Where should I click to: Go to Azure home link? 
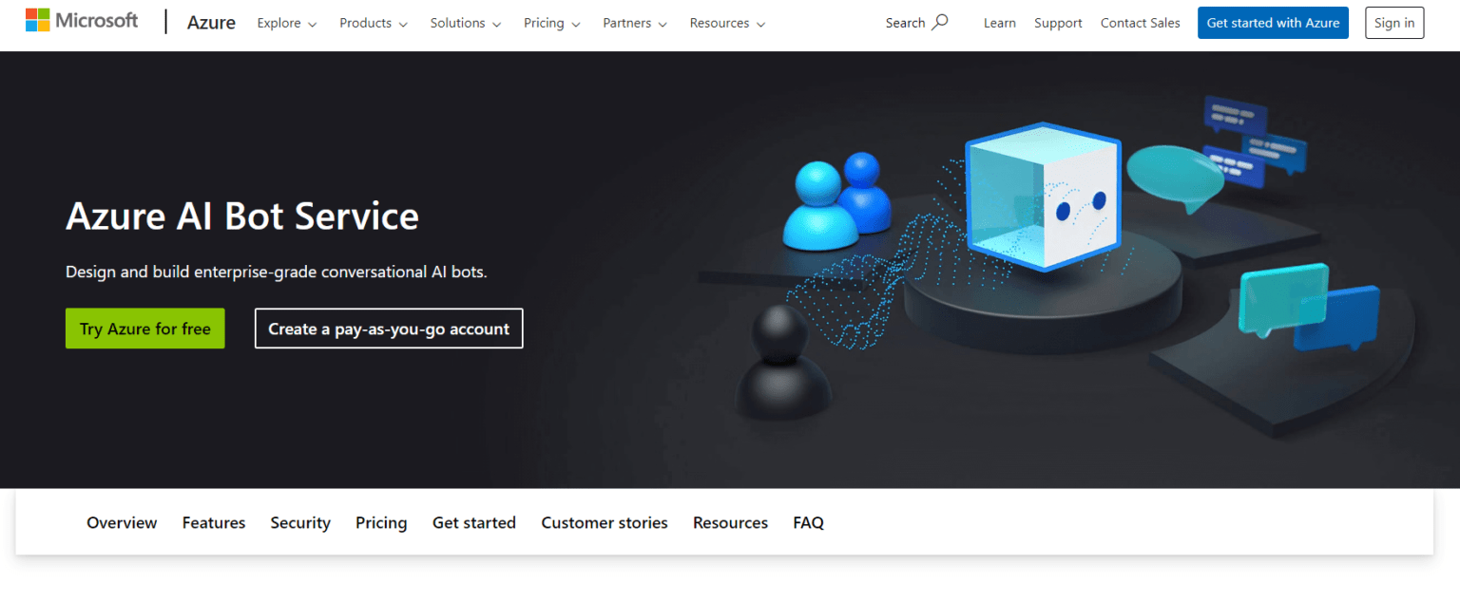tap(211, 23)
